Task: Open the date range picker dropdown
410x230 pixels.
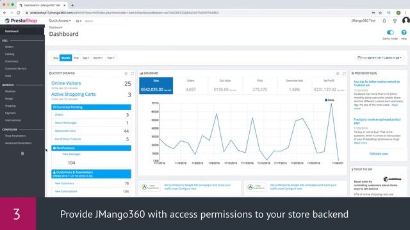Action: (x=379, y=57)
